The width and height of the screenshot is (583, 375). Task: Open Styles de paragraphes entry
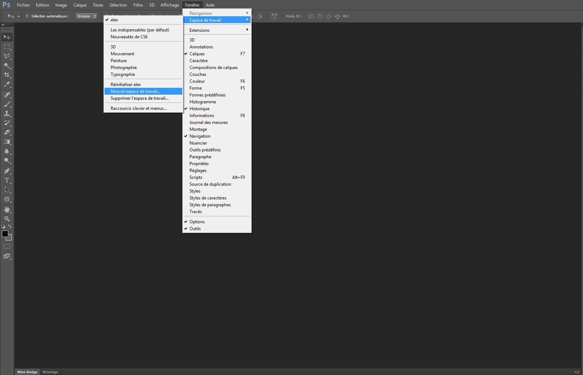[x=217, y=205]
